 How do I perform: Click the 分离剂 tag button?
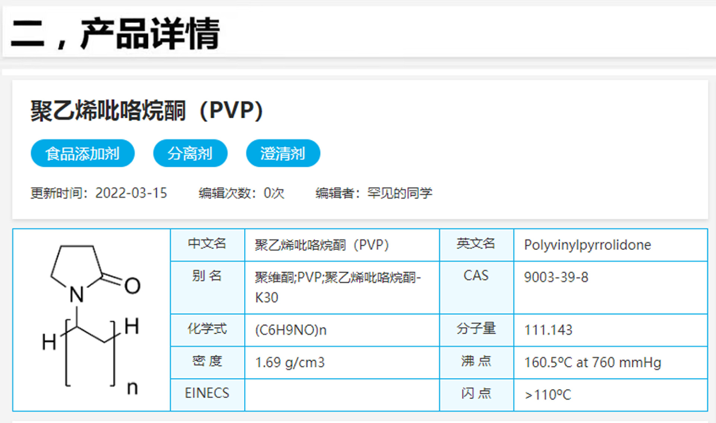pyautogui.click(x=190, y=153)
